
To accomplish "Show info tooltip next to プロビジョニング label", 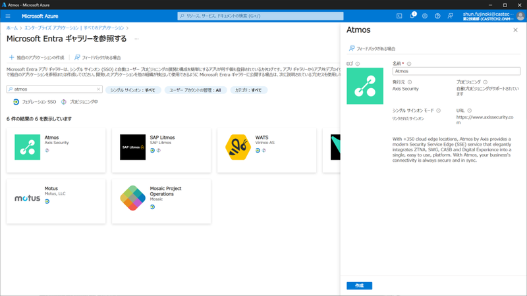I will tap(485, 82).
